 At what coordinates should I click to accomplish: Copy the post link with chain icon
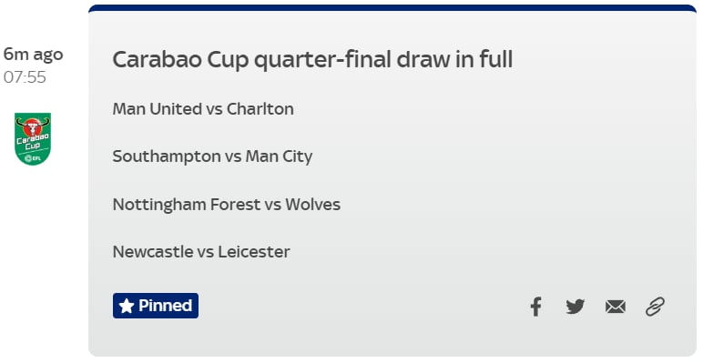[655, 307]
